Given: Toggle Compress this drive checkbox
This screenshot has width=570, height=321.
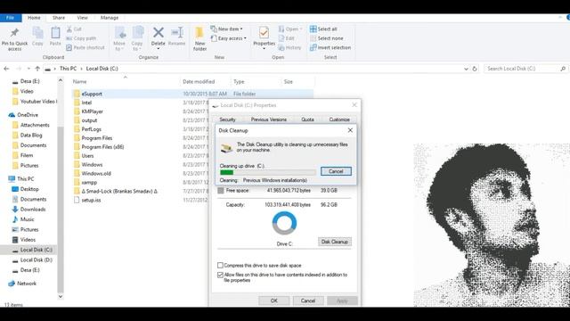Looking at the screenshot, I should tap(220, 266).
